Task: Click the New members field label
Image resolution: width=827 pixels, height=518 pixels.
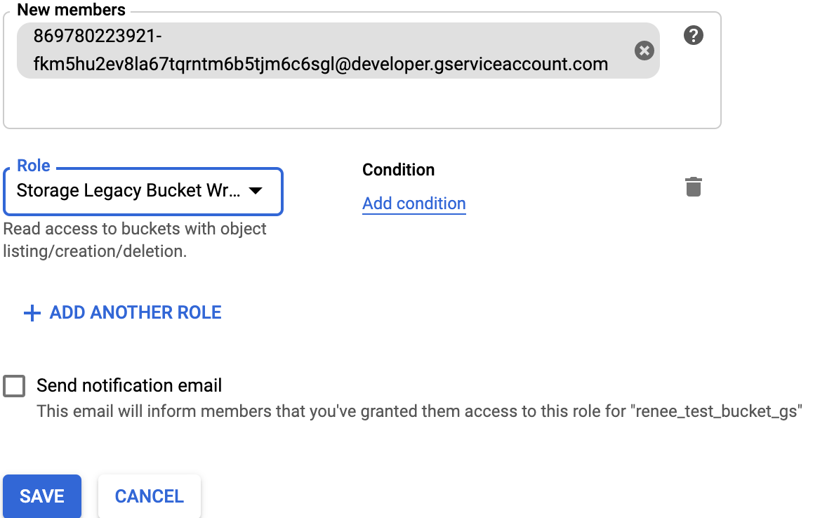Action: pos(71,10)
